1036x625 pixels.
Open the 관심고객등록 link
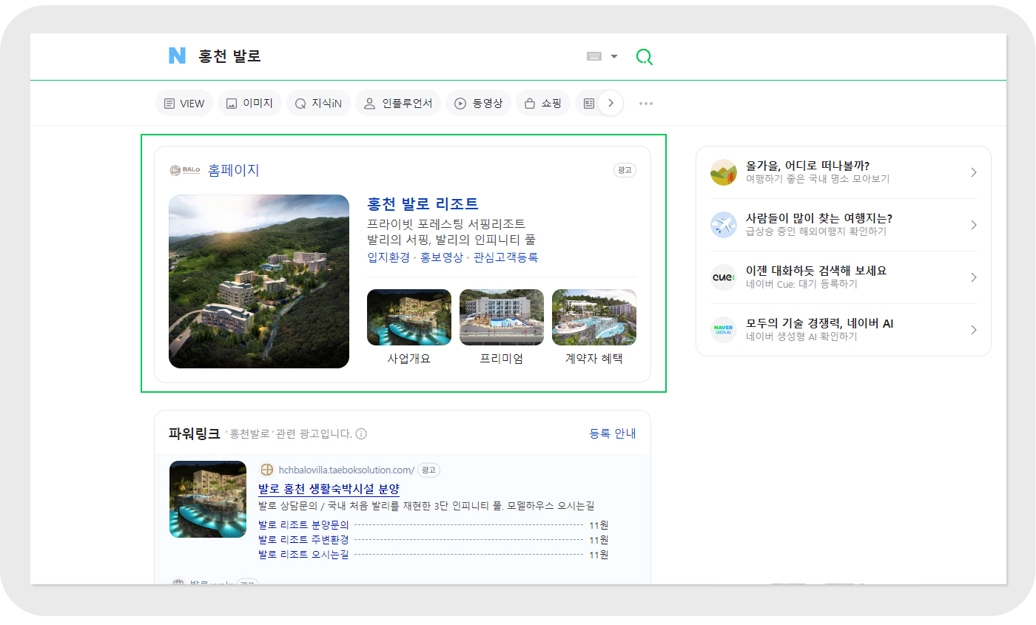pyautogui.click(x=505, y=257)
